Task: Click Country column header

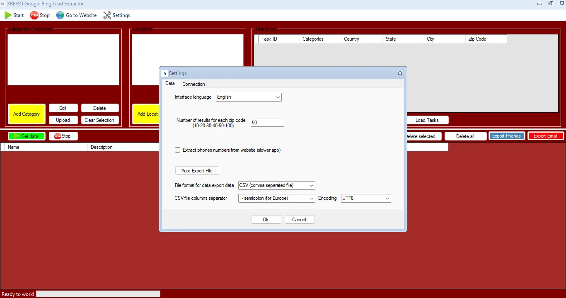Action: coord(362,39)
